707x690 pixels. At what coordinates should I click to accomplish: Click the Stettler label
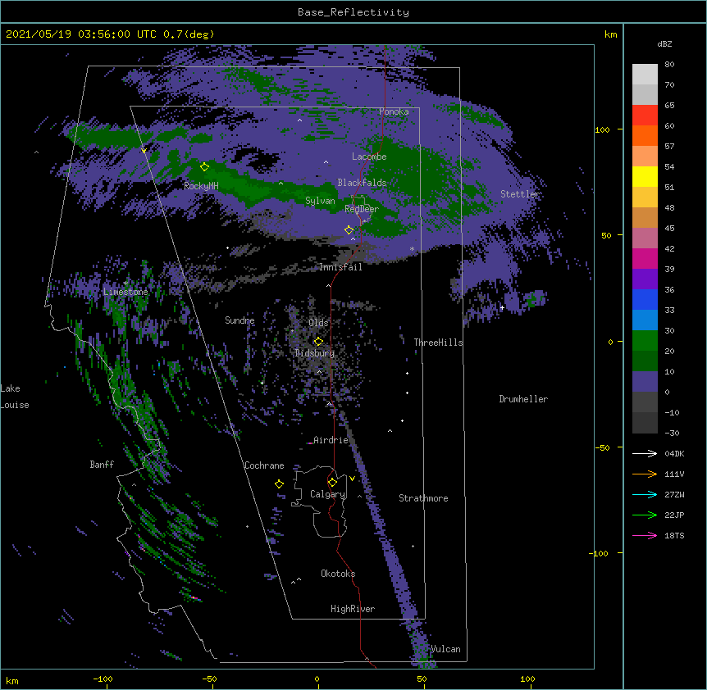520,194
